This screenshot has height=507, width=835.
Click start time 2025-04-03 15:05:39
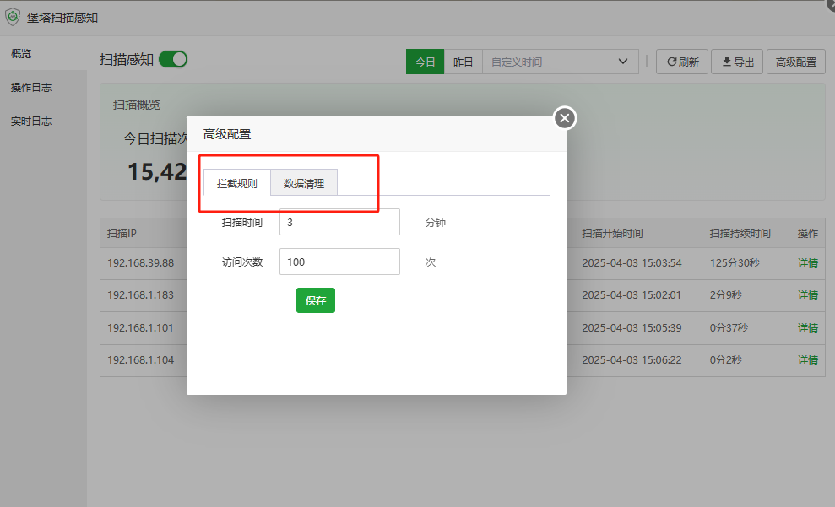tap(632, 327)
